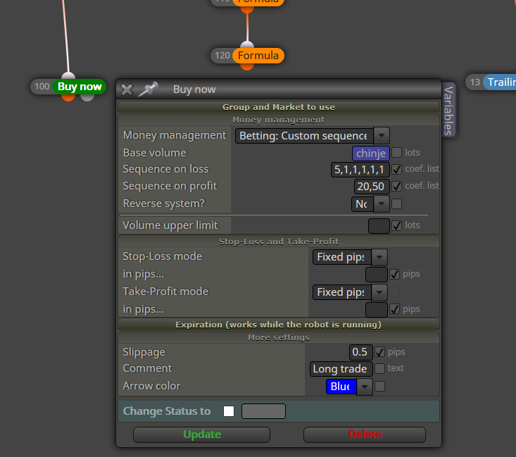
Task: Toggle the Reverse system checkbox
Action: pyautogui.click(x=396, y=204)
